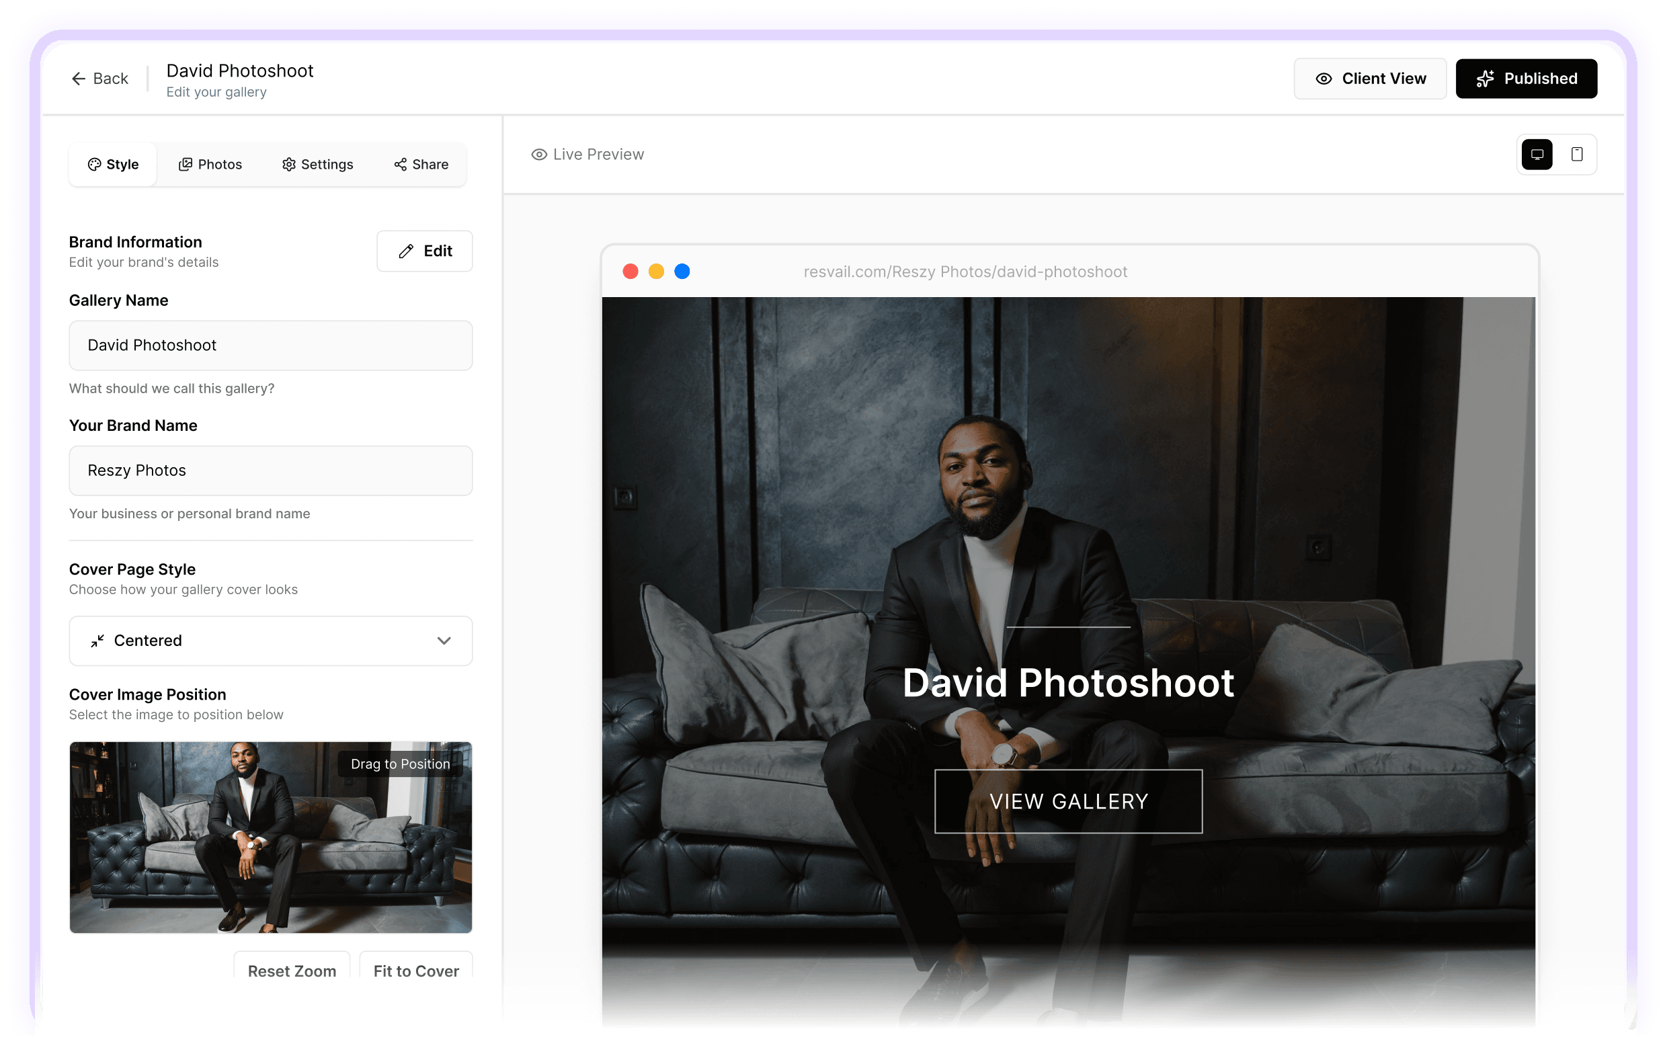The width and height of the screenshot is (1667, 1058).
Task: Switch preview to mobile view
Action: point(1576,154)
